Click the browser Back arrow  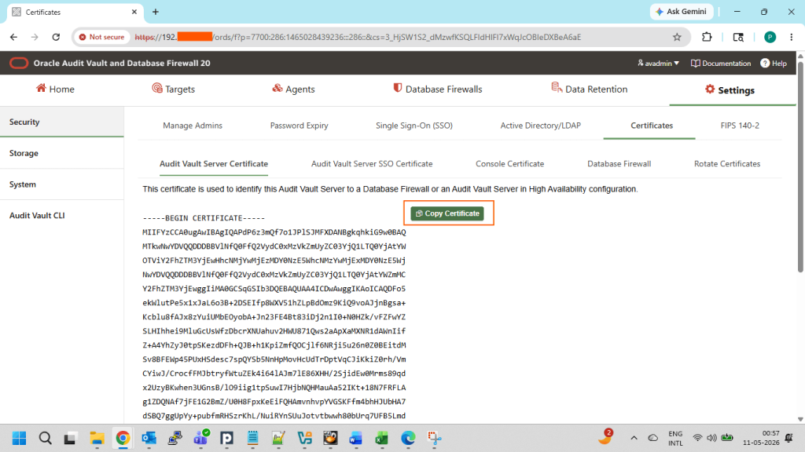tap(14, 37)
